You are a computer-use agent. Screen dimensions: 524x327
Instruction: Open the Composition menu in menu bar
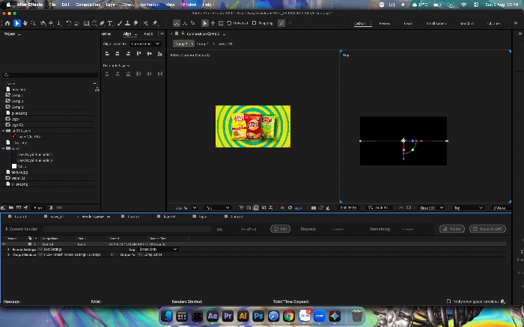pos(88,4)
